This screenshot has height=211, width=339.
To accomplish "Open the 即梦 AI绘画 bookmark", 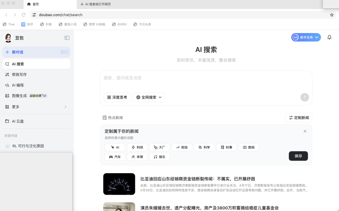I will [x=94, y=24].
